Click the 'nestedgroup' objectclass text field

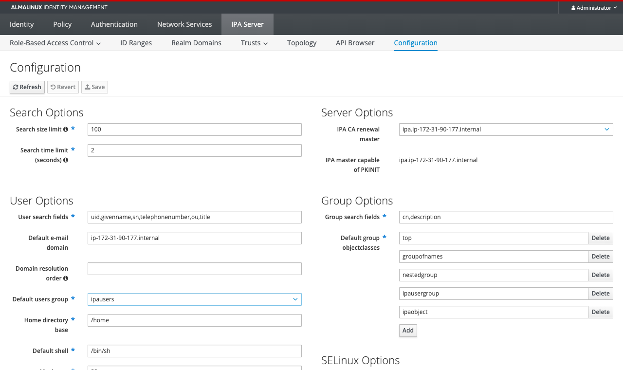click(494, 275)
